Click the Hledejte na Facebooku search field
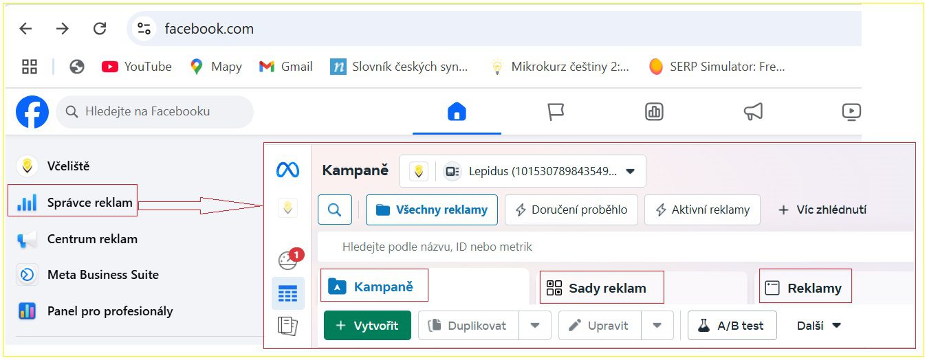The image size is (927, 360). [155, 111]
